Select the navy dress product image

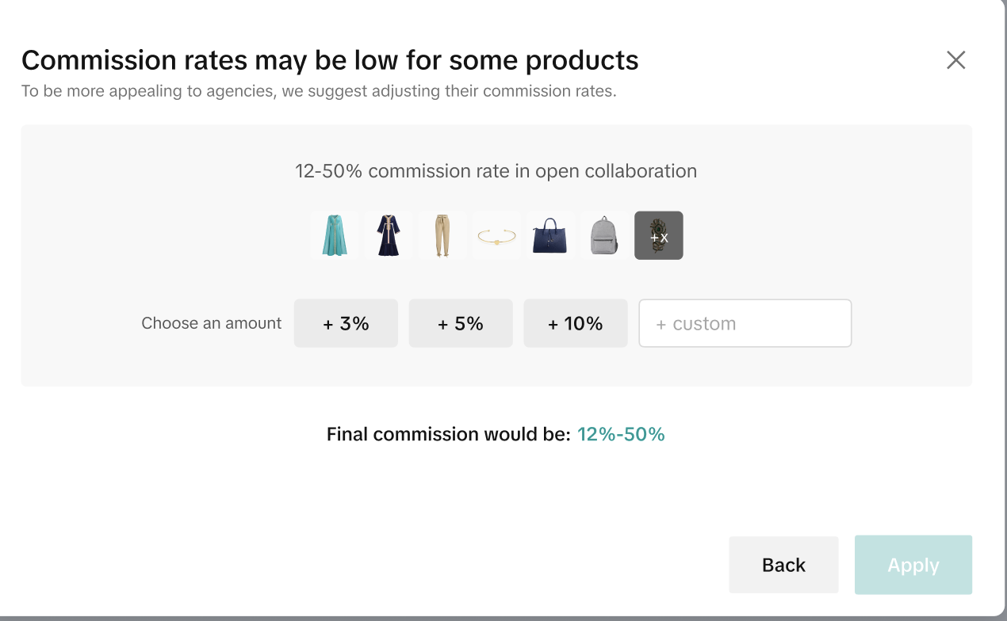coord(388,235)
